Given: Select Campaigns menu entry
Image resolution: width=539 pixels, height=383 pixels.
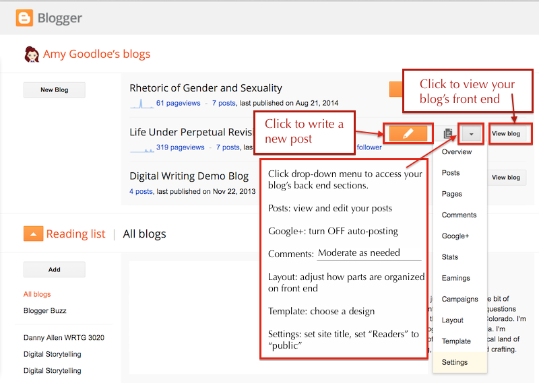Looking at the screenshot, I should tap(459, 299).
